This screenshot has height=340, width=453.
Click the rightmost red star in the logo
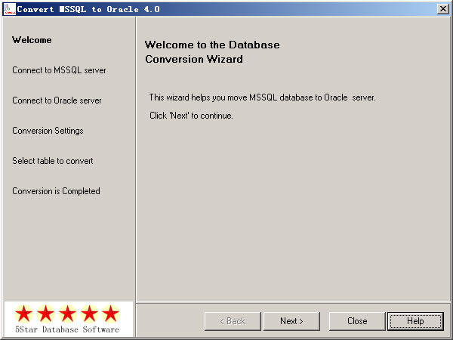click(x=110, y=314)
